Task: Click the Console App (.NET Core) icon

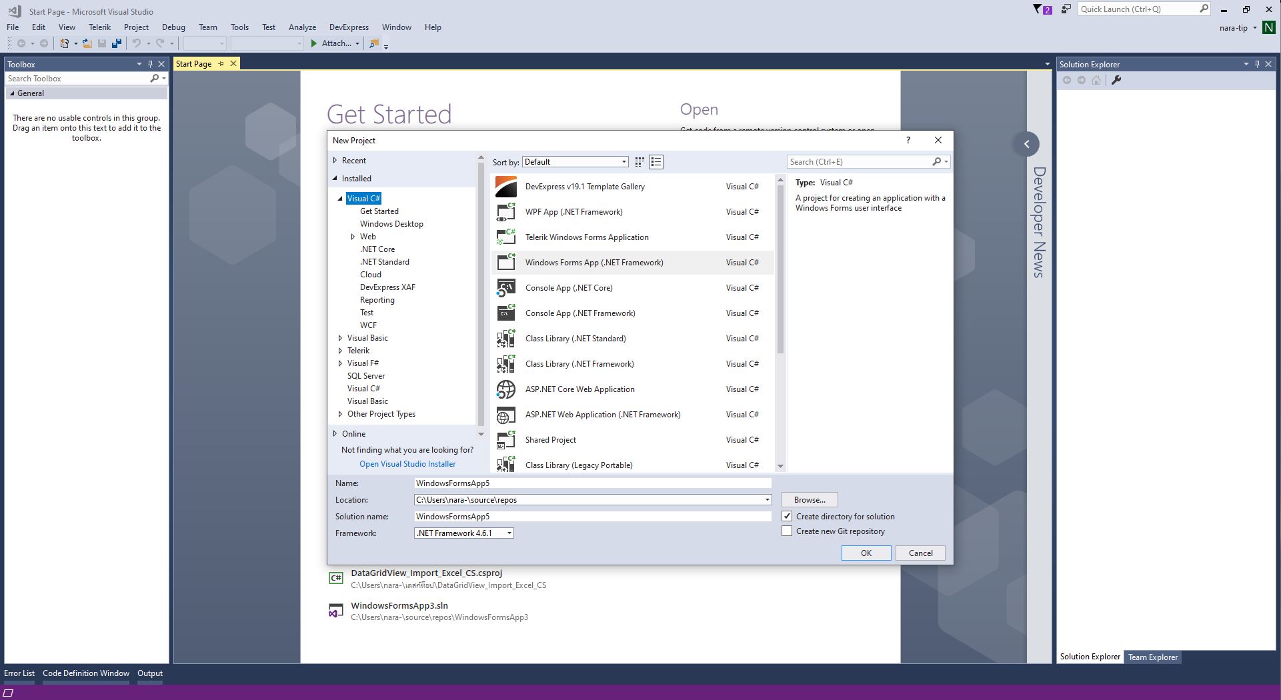Action: tap(506, 288)
